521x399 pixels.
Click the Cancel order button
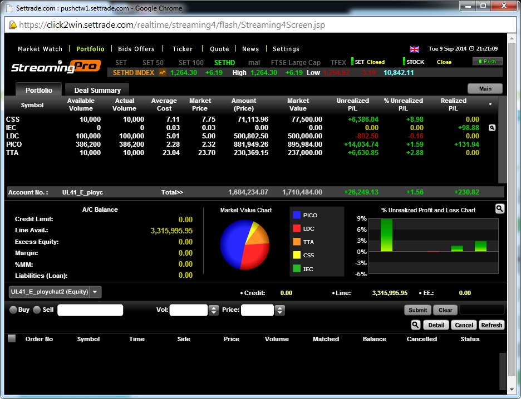tap(464, 325)
